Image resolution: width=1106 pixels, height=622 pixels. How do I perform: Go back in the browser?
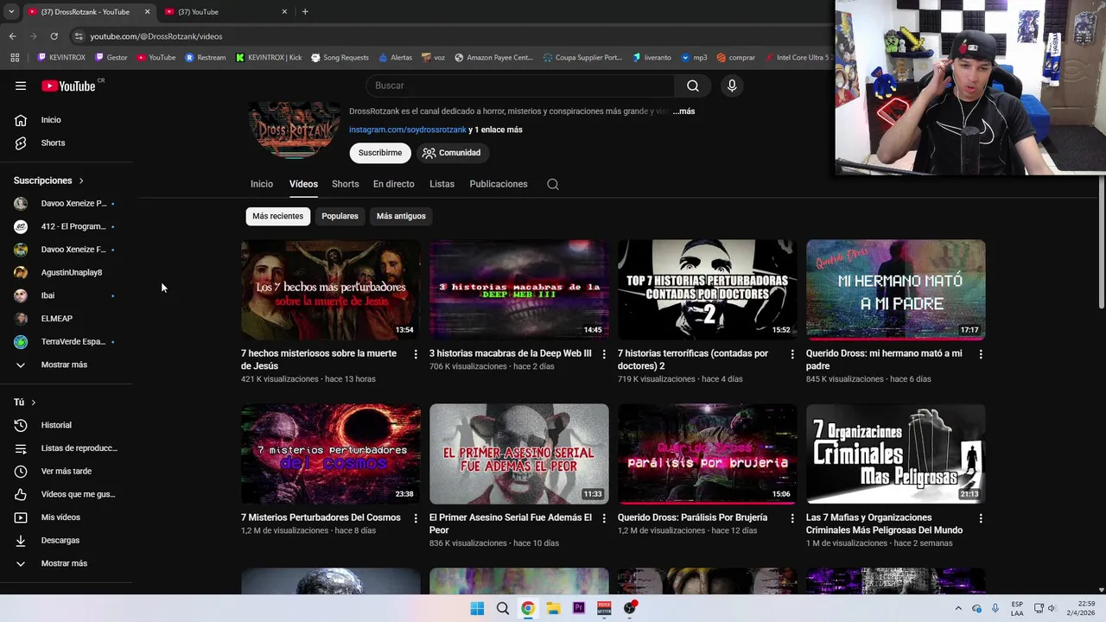12,36
